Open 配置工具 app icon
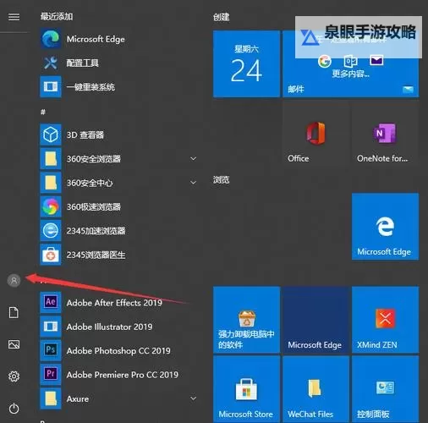Viewport: 428px width, 423px height. (x=51, y=63)
